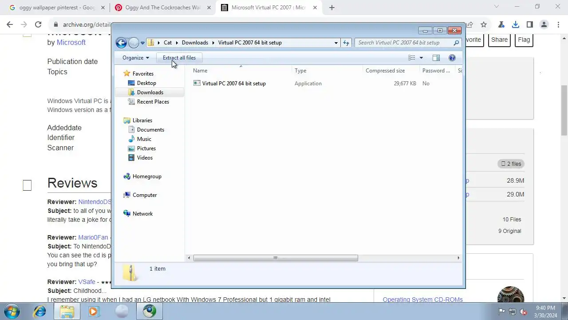Click the Explorer search magnifier icon
This screenshot has height=320, width=568.
pyautogui.click(x=456, y=43)
